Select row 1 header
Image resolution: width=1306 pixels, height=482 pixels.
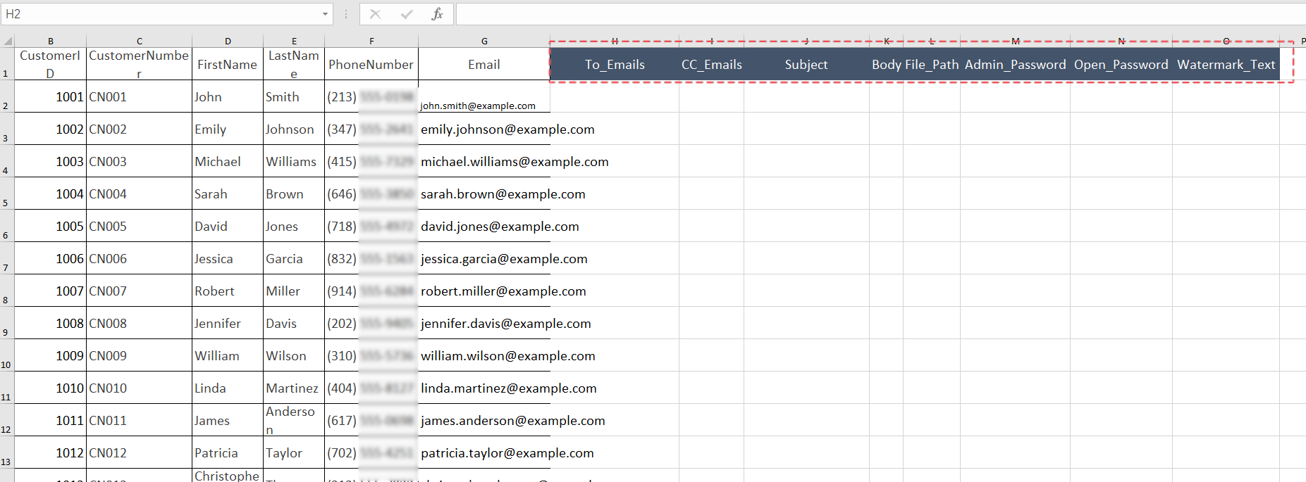(7, 64)
